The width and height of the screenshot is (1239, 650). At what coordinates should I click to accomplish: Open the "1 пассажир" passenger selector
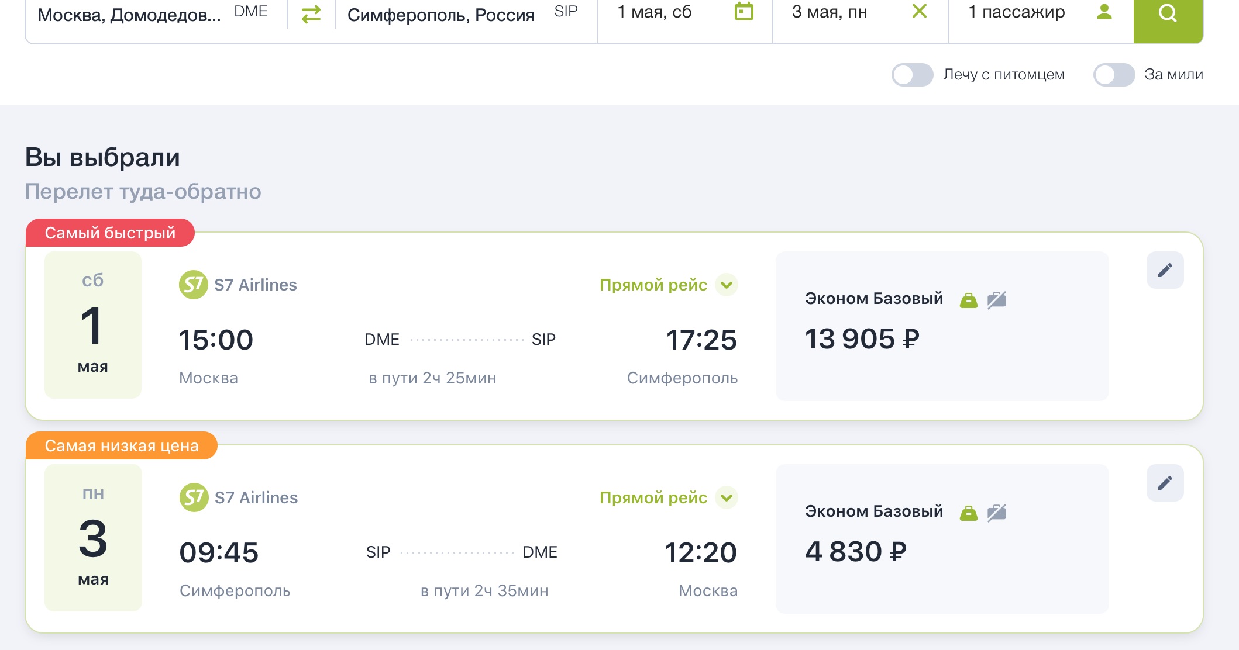[1017, 12]
